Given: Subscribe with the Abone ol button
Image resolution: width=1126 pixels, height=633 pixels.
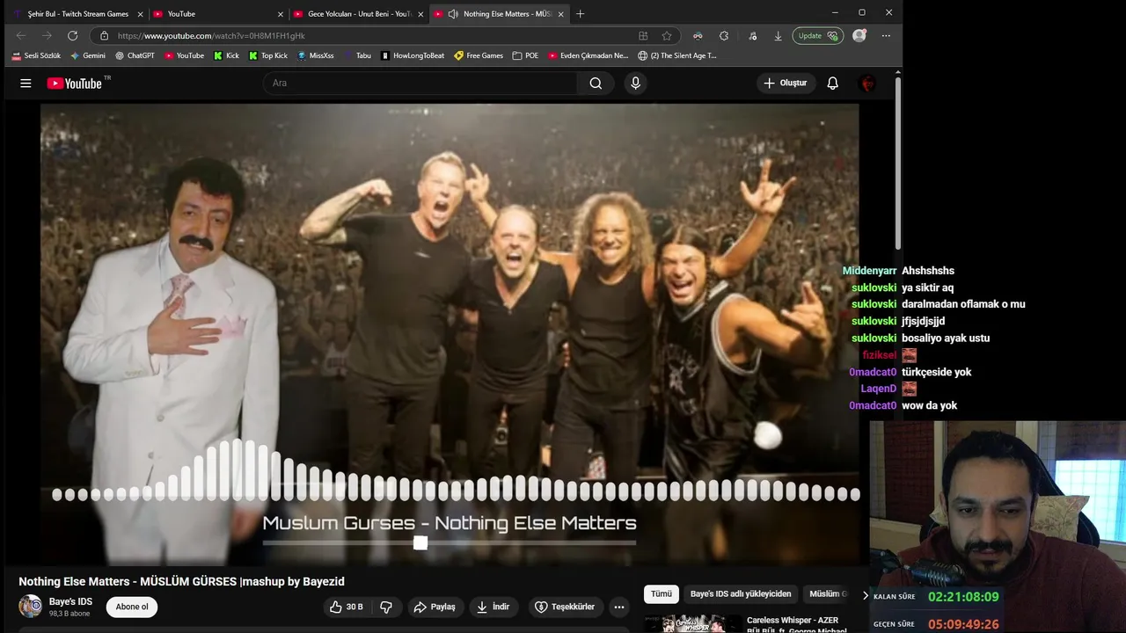Looking at the screenshot, I should click(132, 607).
